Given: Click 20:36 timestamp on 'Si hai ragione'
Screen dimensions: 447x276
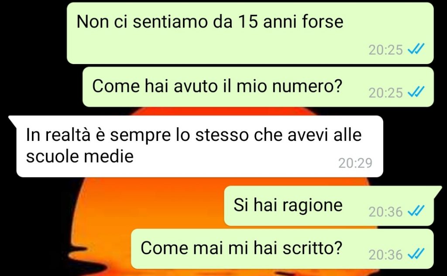Looking at the screenshot, I should point(385,212).
